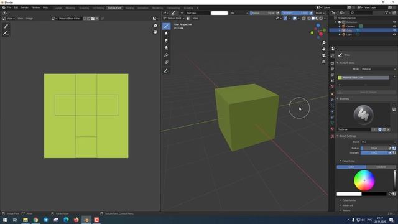Open the Render properties tab icon

coord(332,63)
